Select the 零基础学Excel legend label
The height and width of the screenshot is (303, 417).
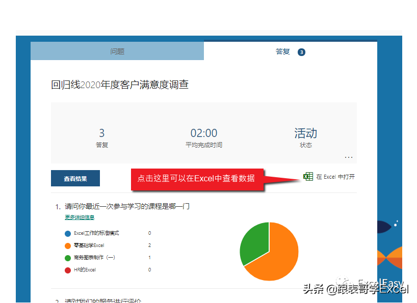pyautogui.click(x=89, y=245)
